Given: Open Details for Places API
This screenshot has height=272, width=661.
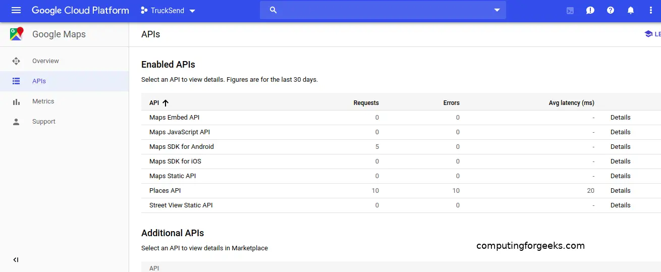Looking at the screenshot, I should pos(620,191).
